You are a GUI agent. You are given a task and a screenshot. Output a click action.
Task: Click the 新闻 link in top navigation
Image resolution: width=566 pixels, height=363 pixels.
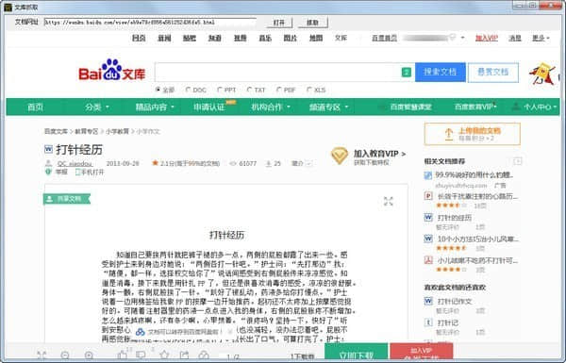click(164, 38)
